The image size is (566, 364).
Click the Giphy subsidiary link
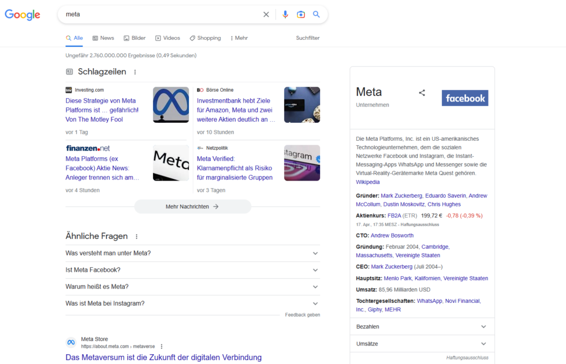[x=375, y=310]
